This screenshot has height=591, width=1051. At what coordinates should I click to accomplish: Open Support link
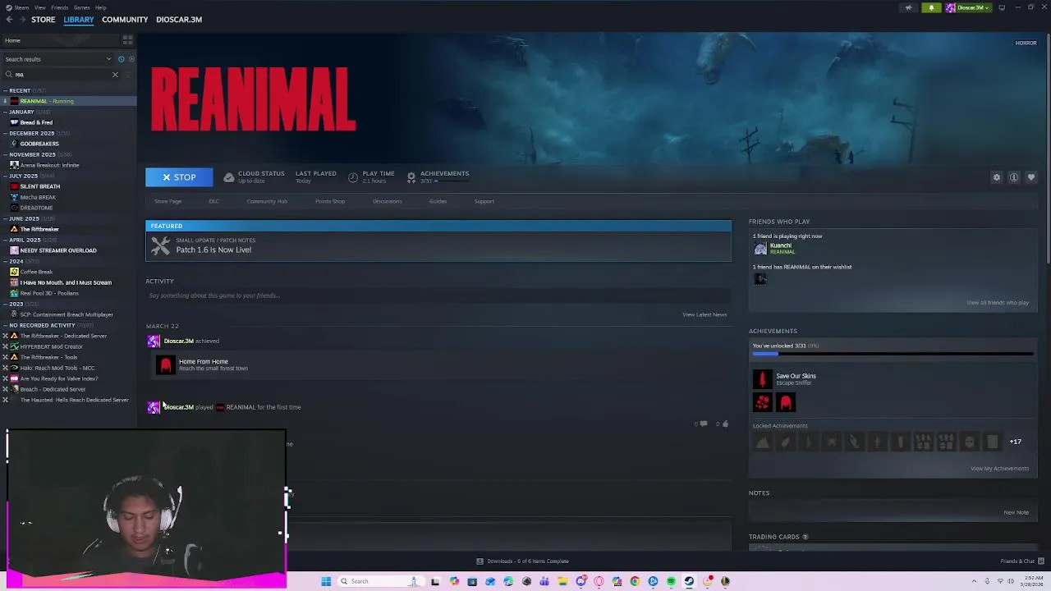point(484,201)
